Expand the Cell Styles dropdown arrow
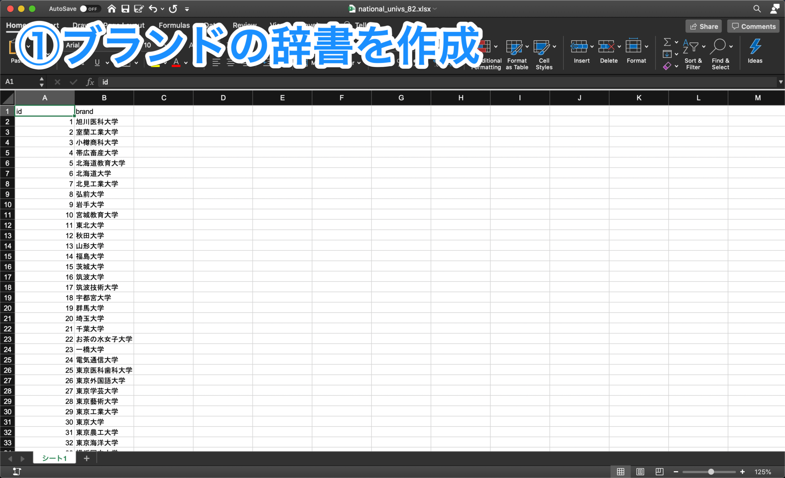Viewport: 785px width, 478px height. [x=554, y=46]
